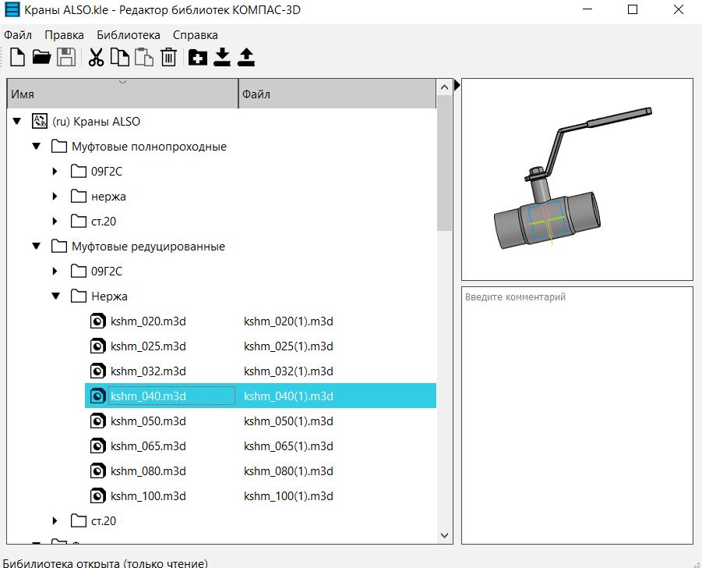This screenshot has width=702, height=568.
Task: Click folder icon of нержа under полнопроходные
Action: coord(79,197)
